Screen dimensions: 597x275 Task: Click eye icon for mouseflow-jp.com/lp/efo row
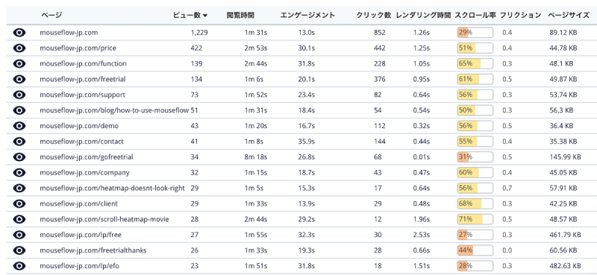point(19,266)
